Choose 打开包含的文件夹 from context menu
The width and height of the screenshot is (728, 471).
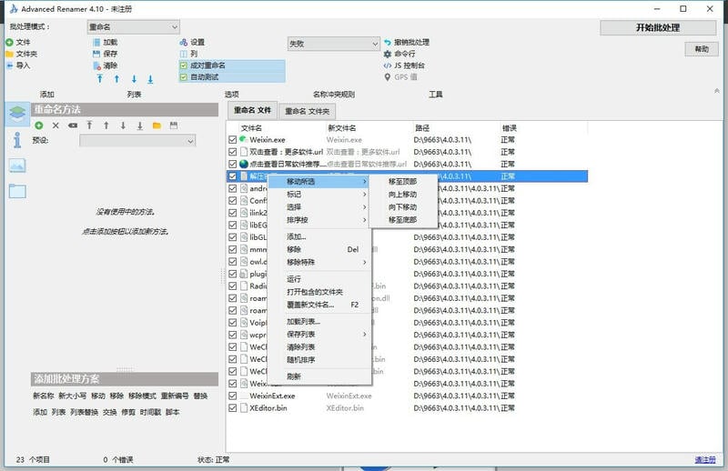pos(315,292)
